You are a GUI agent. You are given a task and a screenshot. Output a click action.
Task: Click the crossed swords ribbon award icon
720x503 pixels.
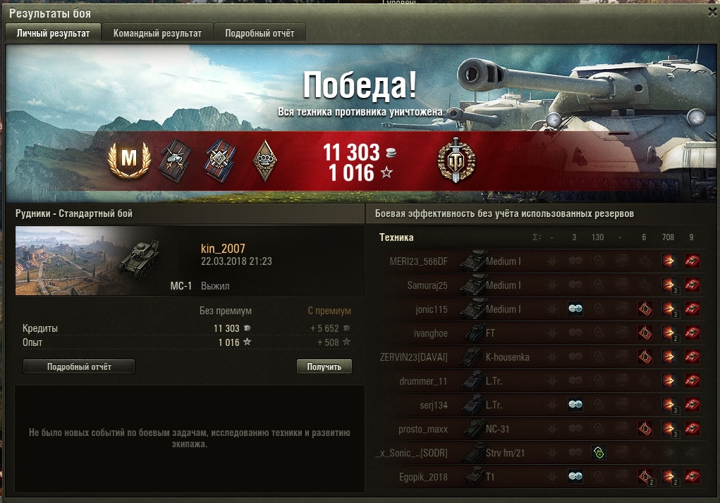click(x=221, y=161)
